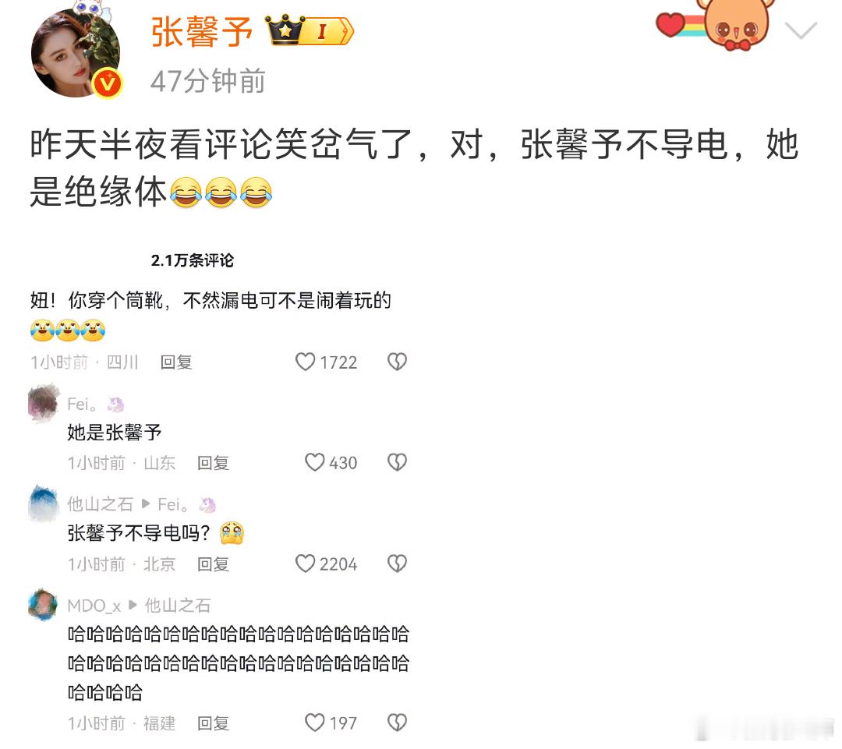
Task: Click the 张馨予 username link
Action: coord(201,32)
